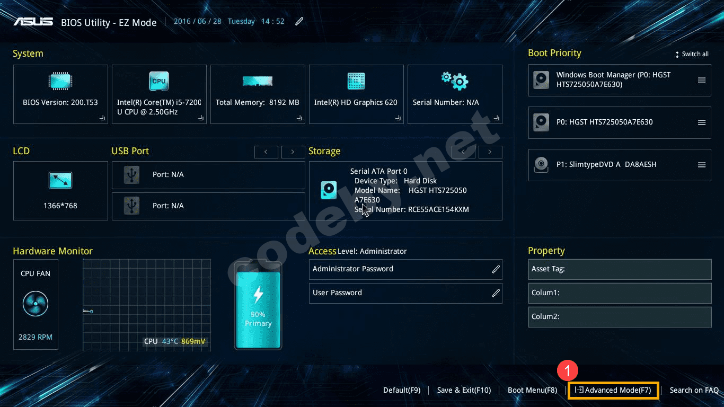Click the BIOS chip icon in System
Screen dimensions: 724x407
point(60,81)
